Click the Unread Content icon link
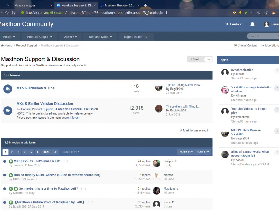Image resolution: width=279 pixels, height=210 pixels. pos(245,46)
